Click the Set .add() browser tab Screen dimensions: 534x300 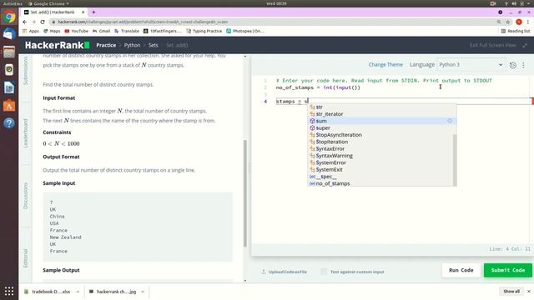(53, 12)
